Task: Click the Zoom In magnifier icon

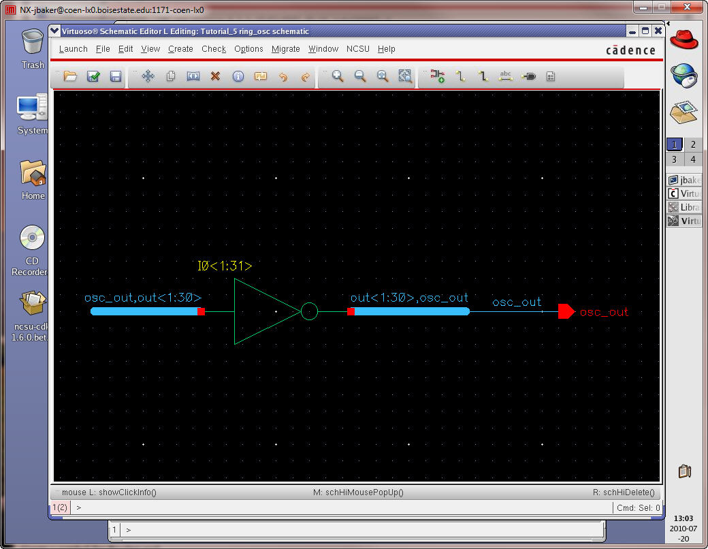Action: point(337,76)
